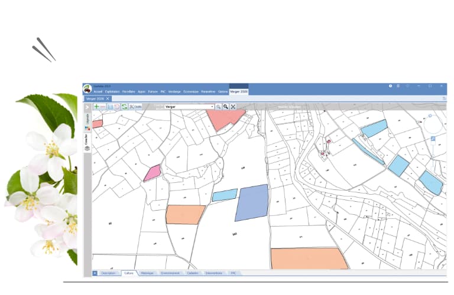Select the large orange parcel at bottom
The width and height of the screenshot is (454, 295).
pyautogui.click(x=309, y=258)
